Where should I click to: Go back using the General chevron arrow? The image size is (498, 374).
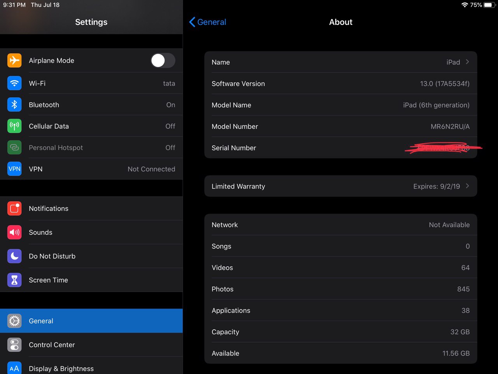[192, 22]
